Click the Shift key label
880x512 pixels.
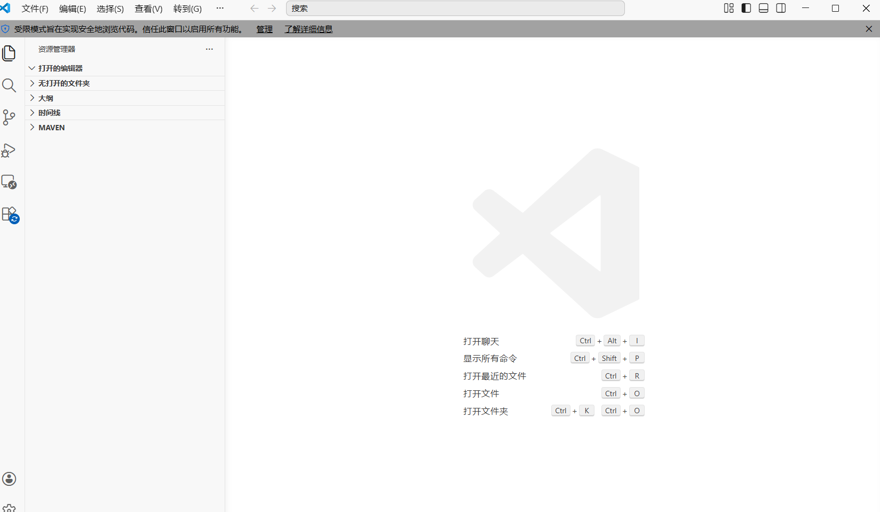coord(609,358)
